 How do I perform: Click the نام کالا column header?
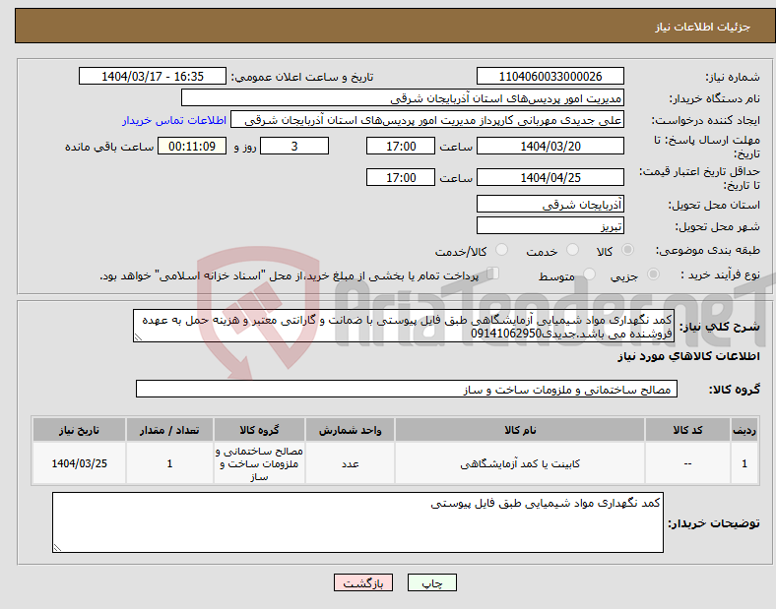click(x=520, y=430)
